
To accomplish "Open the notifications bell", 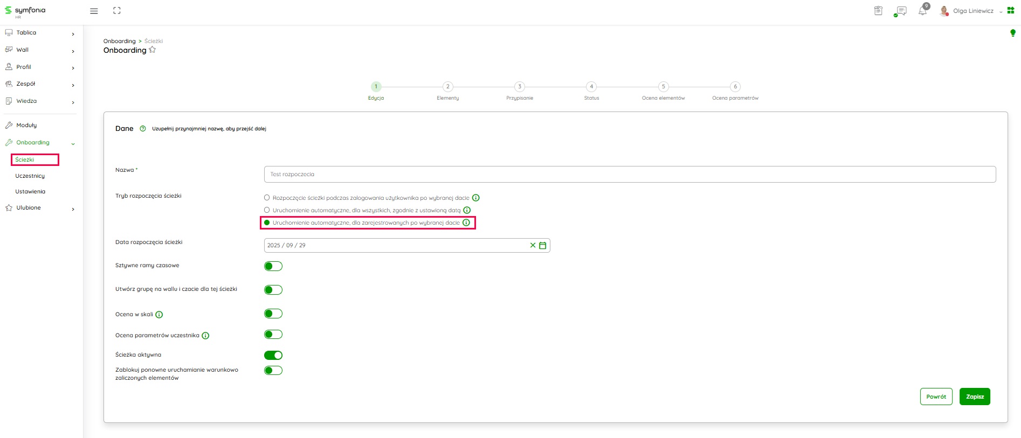I will [x=922, y=11].
